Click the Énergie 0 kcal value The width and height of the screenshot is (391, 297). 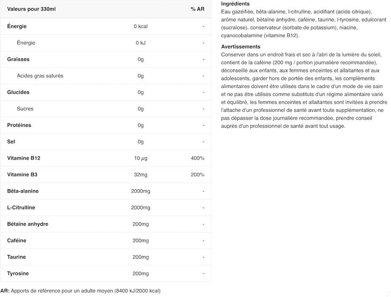tap(141, 26)
